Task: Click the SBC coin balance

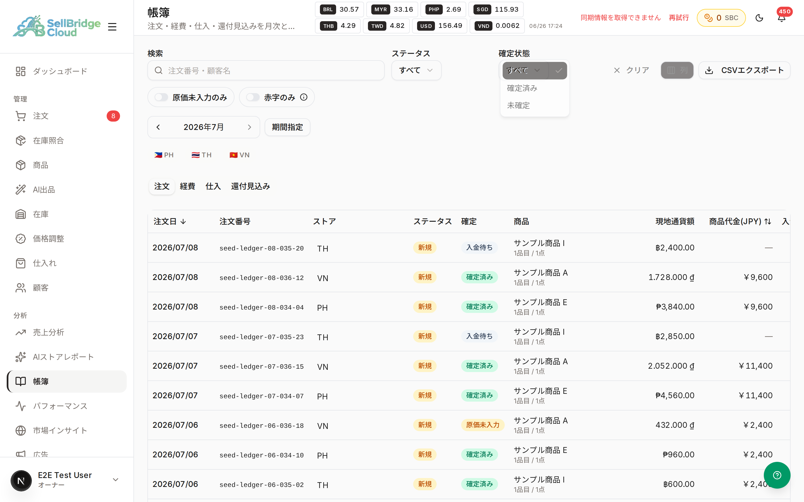Action: click(721, 18)
